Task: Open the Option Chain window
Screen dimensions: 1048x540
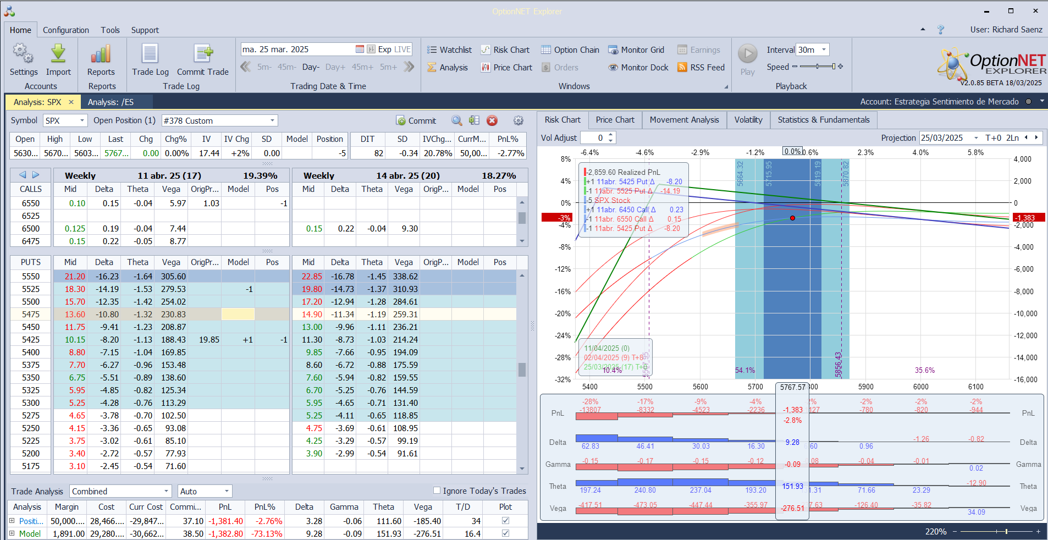Action: pos(570,49)
